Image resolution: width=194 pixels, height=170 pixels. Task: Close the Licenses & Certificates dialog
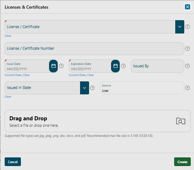pyautogui.click(x=187, y=7)
